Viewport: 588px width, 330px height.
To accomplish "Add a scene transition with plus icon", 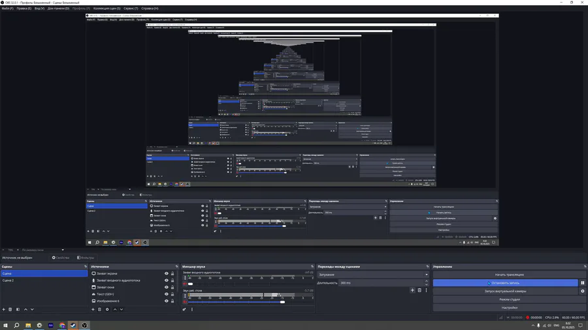I will pyautogui.click(x=412, y=290).
